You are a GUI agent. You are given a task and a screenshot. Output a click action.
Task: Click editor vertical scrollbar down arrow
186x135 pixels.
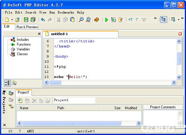pyautogui.click(x=179, y=77)
